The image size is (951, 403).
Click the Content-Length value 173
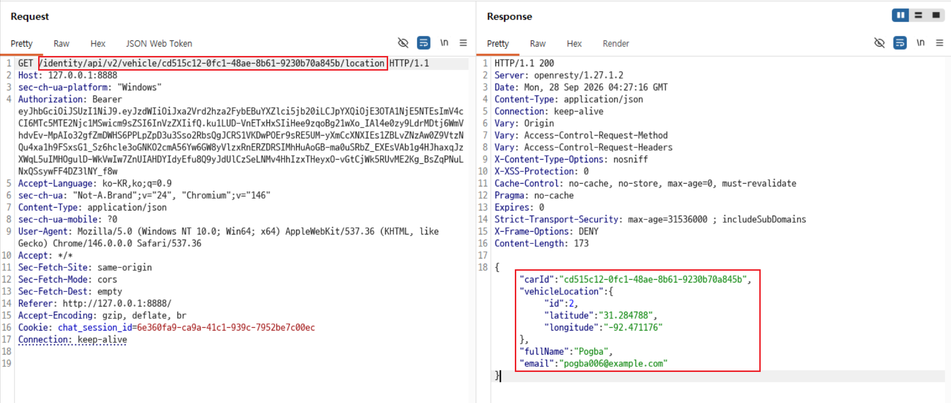581,243
